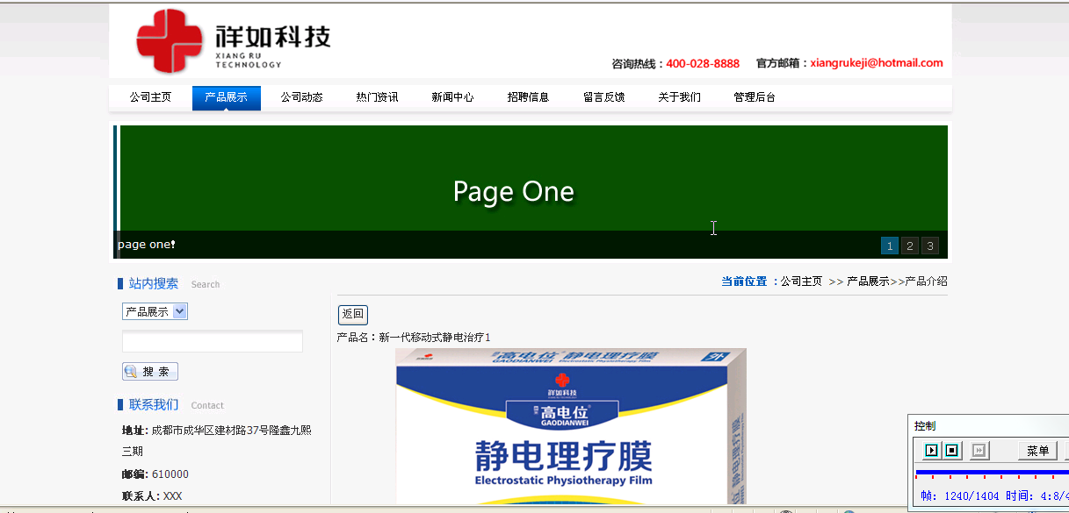The height and width of the screenshot is (513, 1069).
Task: Click the 返回 back button
Action: [352, 314]
